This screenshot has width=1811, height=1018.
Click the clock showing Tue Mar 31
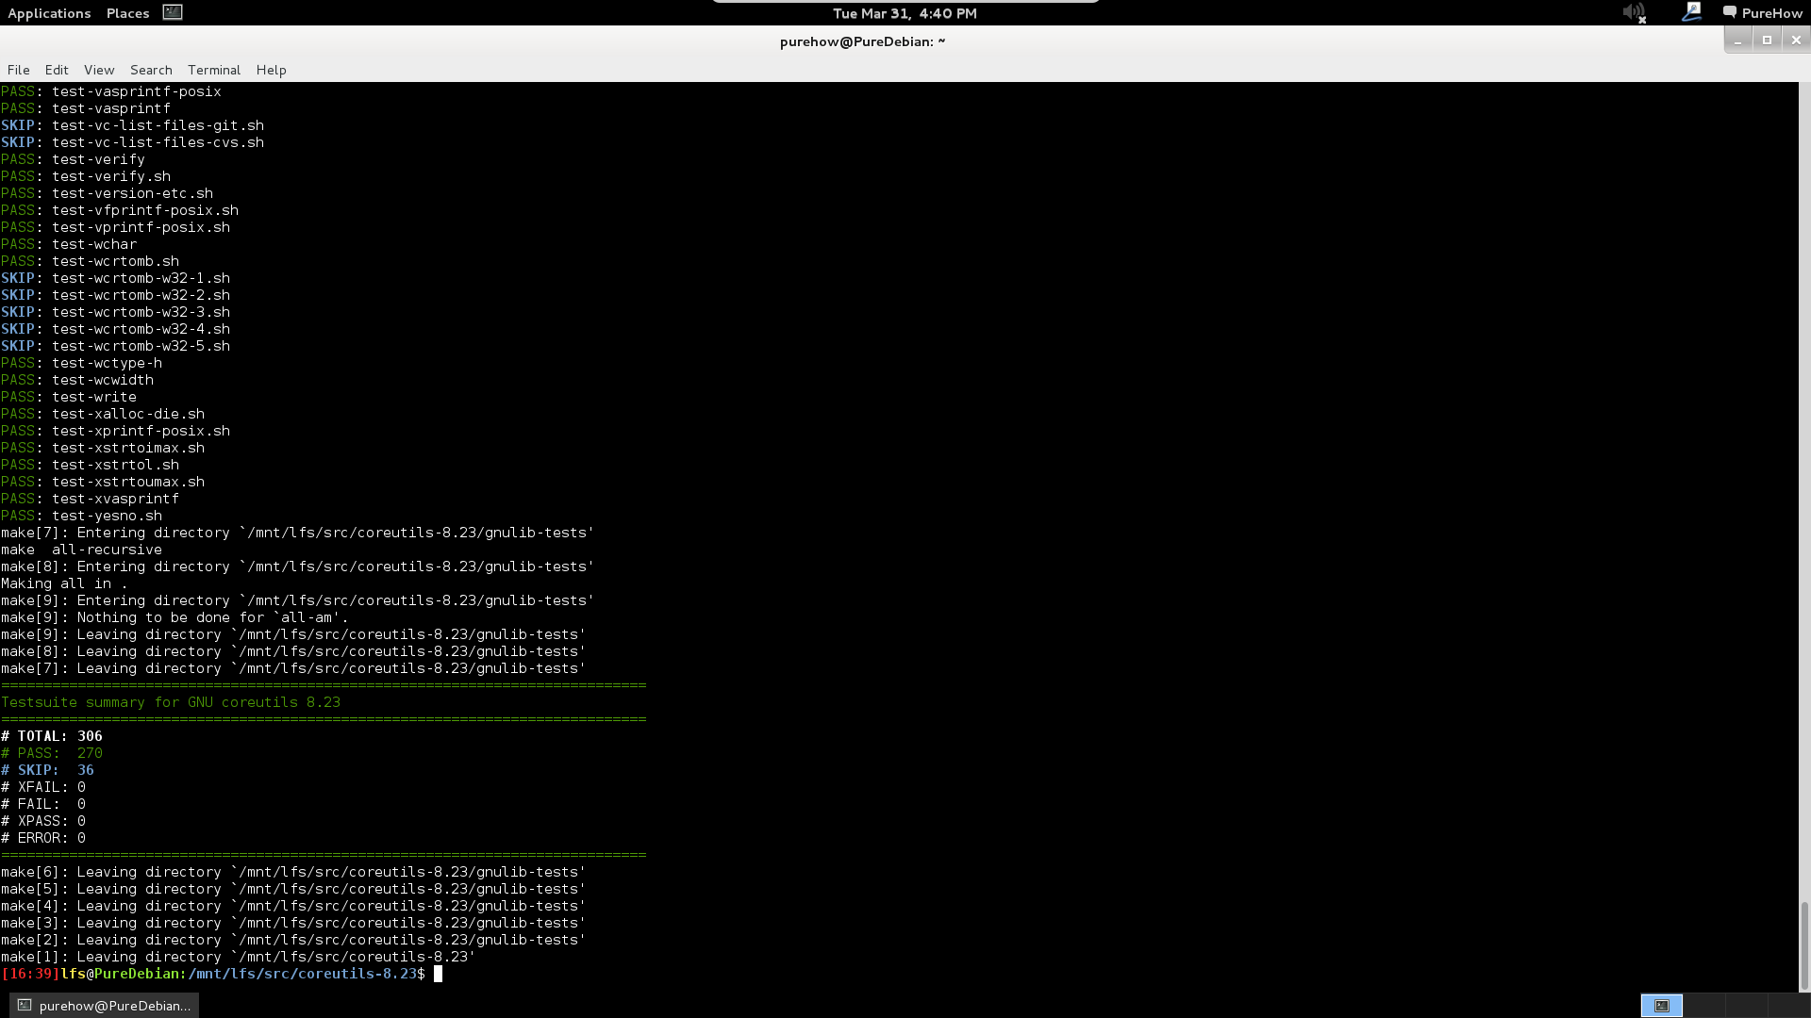pos(905,13)
